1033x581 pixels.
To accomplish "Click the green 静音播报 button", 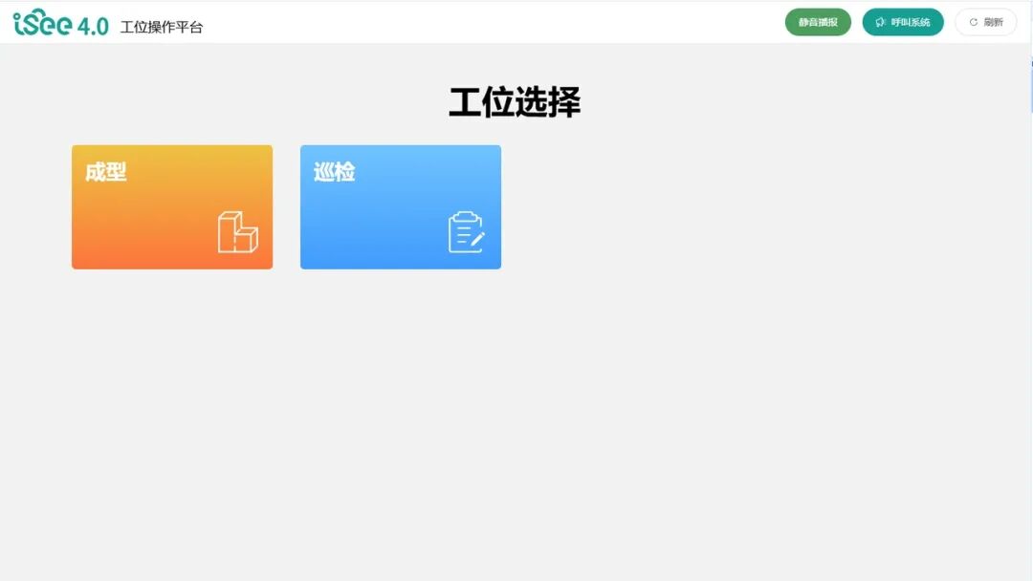I will pyautogui.click(x=818, y=22).
